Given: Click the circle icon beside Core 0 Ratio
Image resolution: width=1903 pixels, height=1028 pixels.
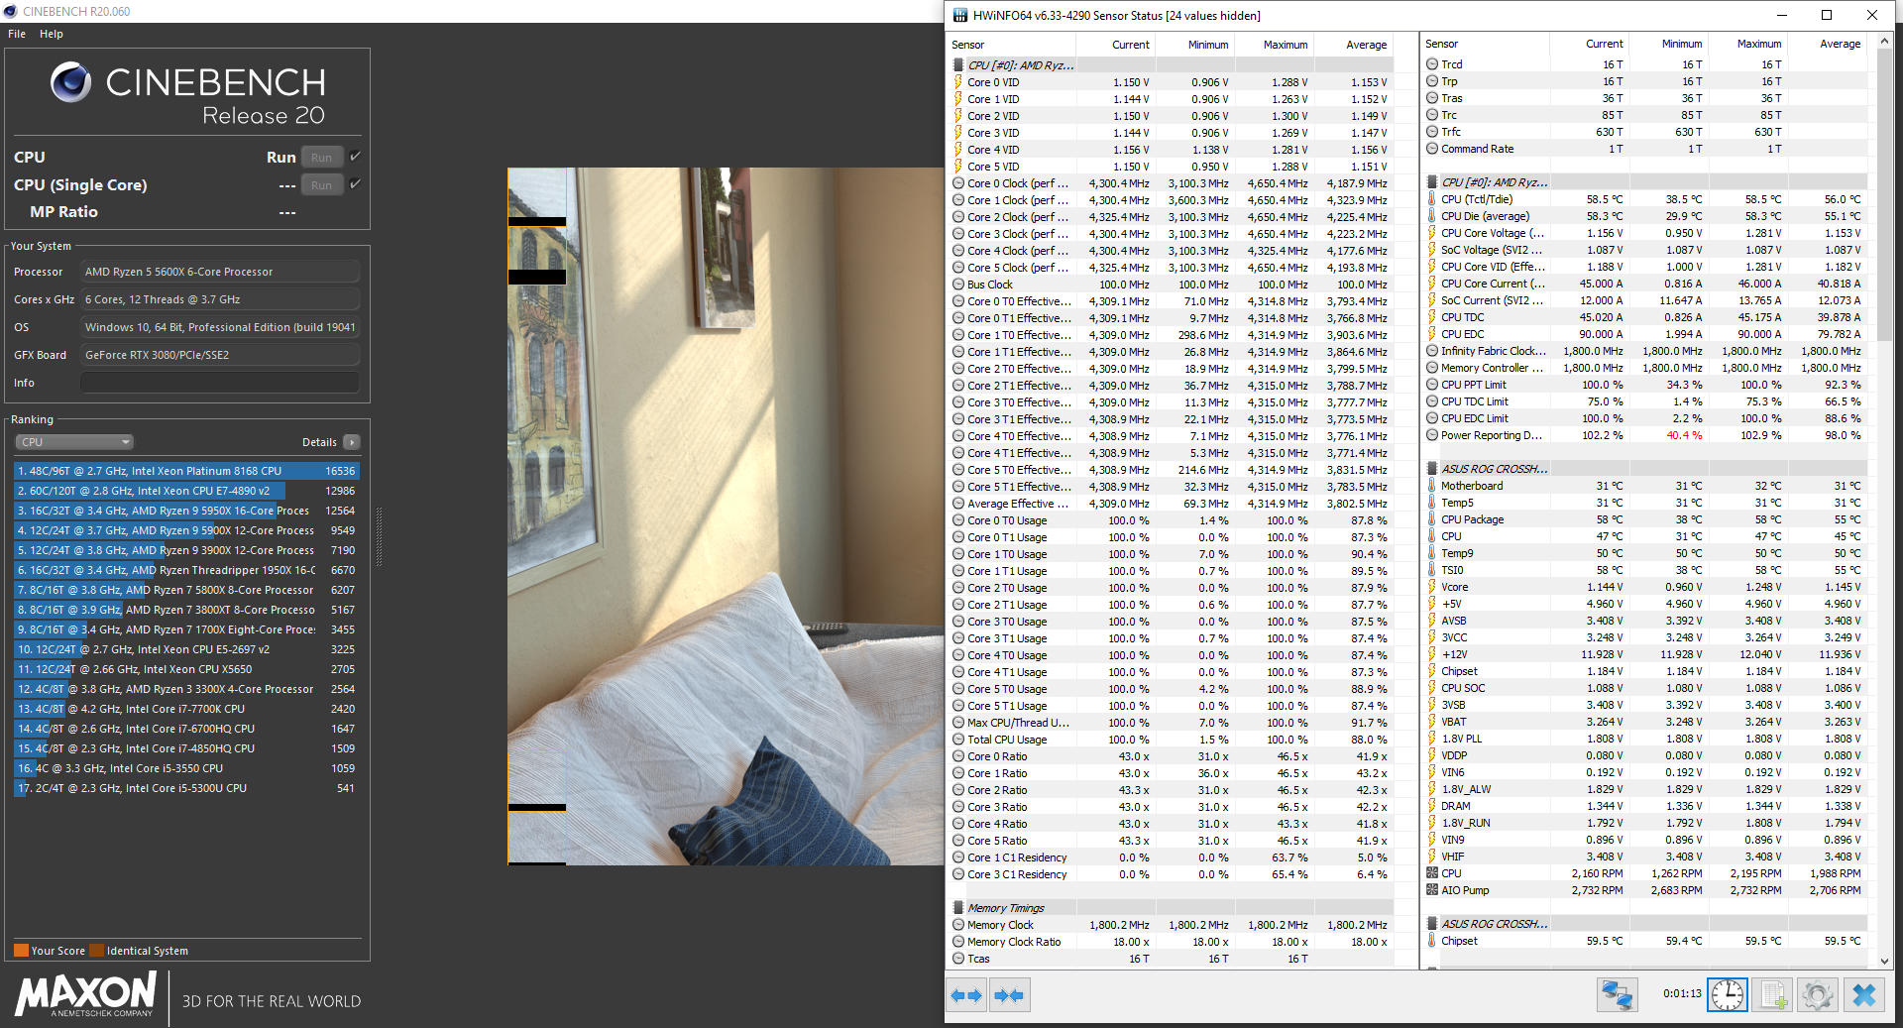Looking at the screenshot, I should [958, 756].
